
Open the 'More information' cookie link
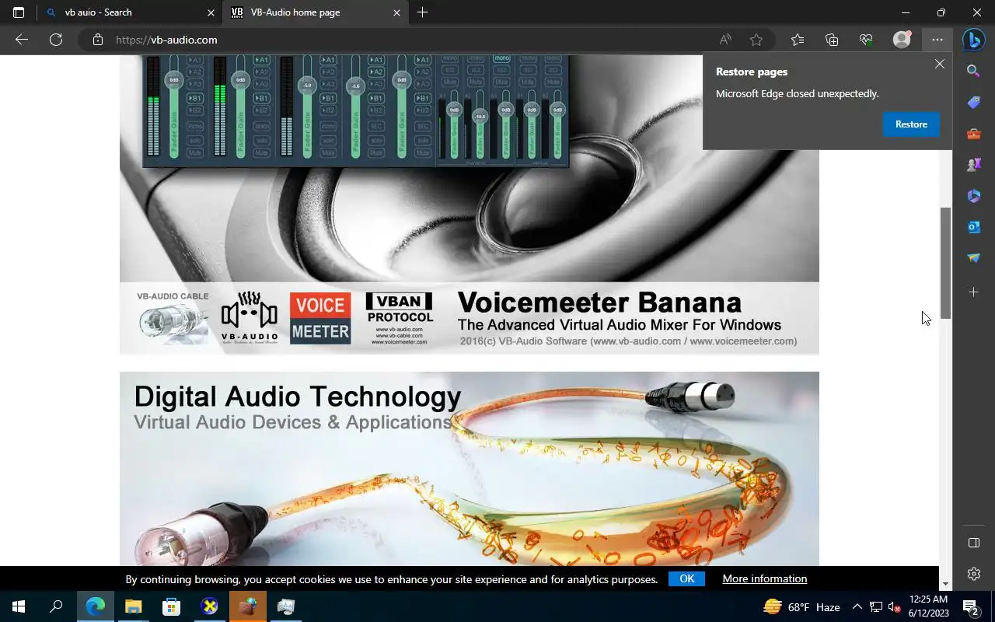point(765,578)
